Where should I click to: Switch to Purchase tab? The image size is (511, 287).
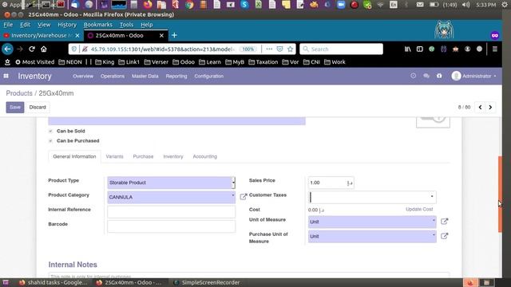coord(143,156)
